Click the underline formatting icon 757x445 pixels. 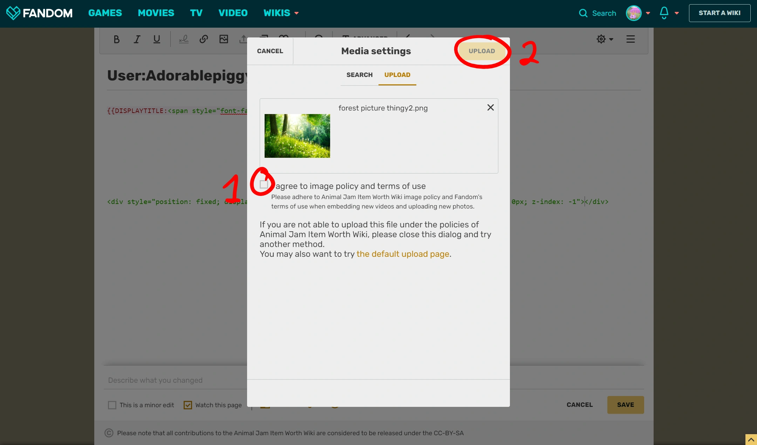coord(157,39)
